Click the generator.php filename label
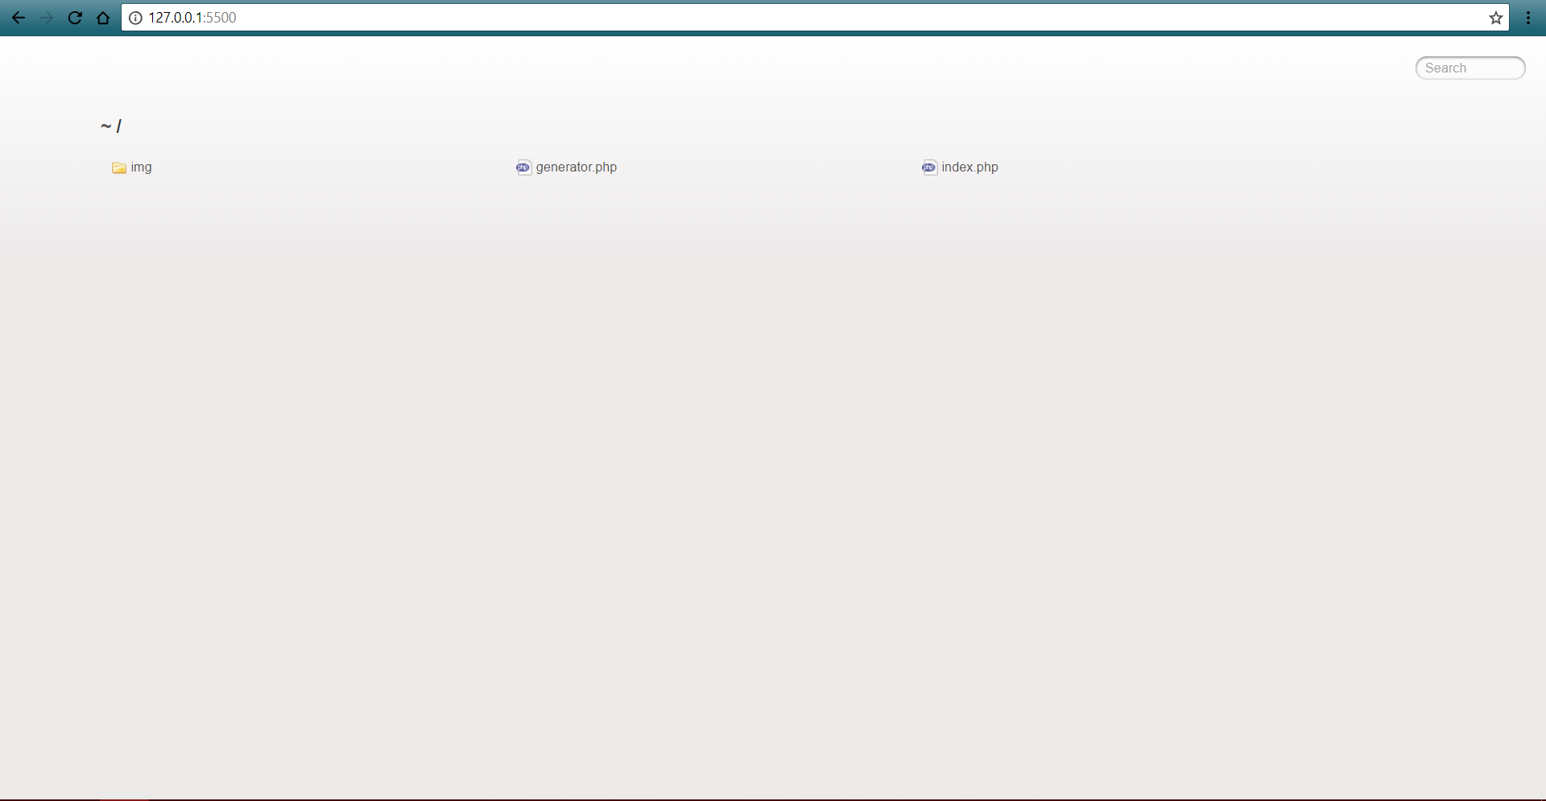1546x801 pixels. point(577,167)
